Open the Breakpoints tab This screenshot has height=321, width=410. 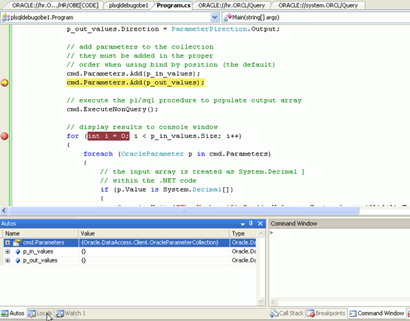click(x=326, y=313)
